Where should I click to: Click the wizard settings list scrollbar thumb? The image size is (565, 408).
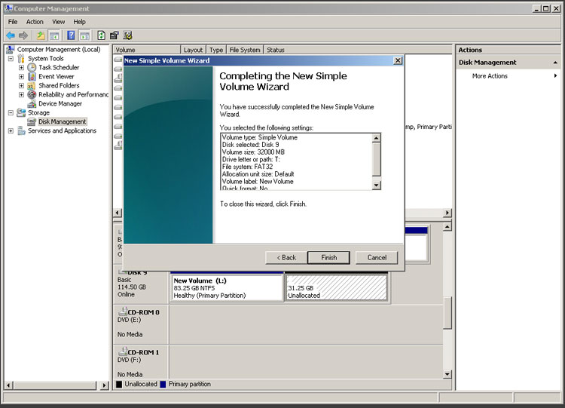(x=376, y=159)
